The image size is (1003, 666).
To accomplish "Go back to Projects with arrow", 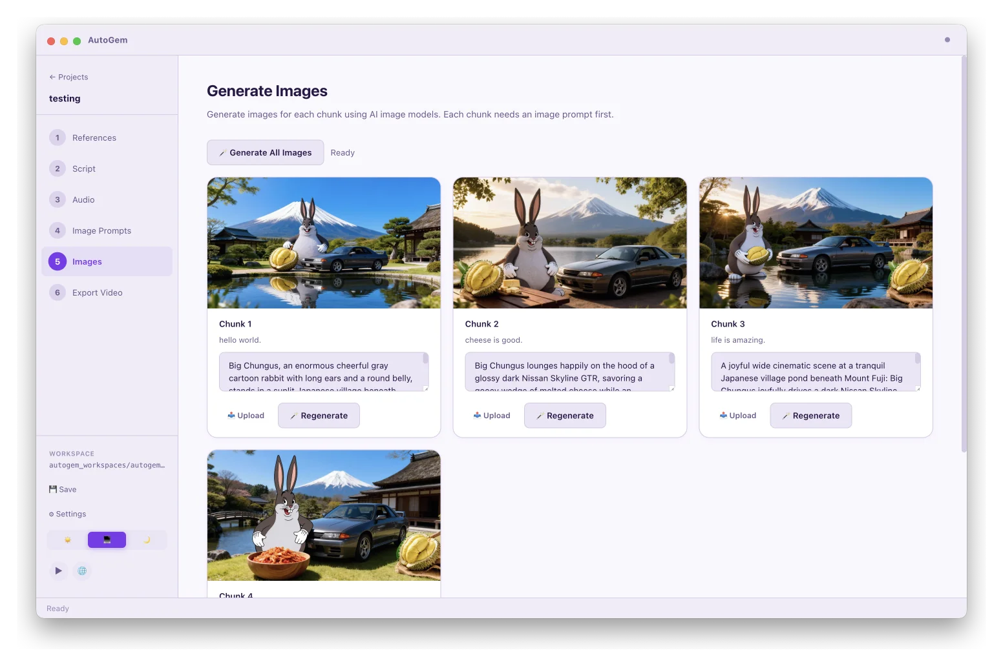I will tap(69, 77).
